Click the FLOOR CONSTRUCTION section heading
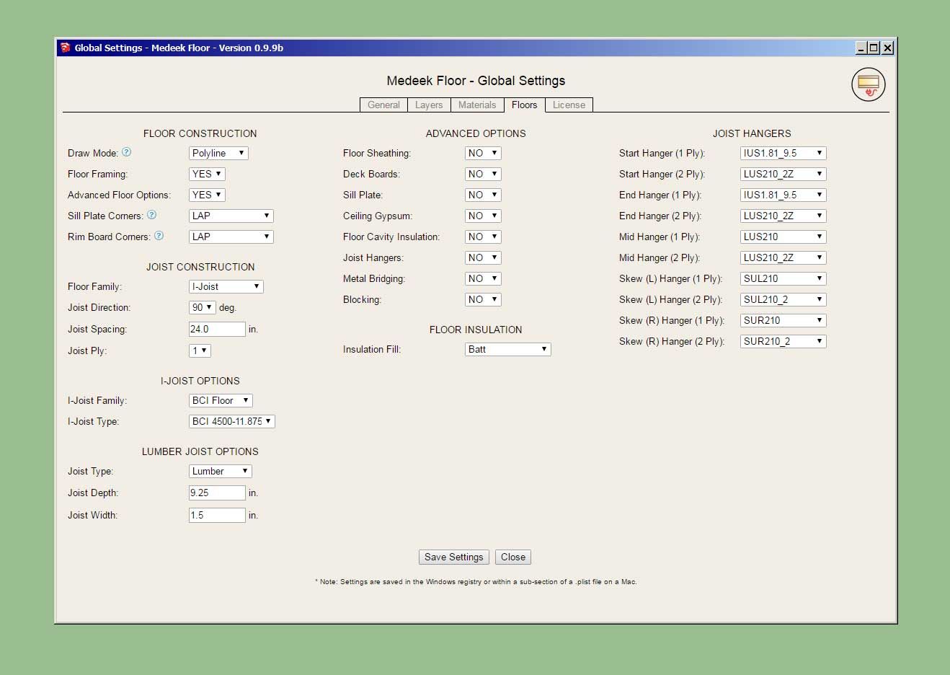The image size is (950, 675). point(200,133)
